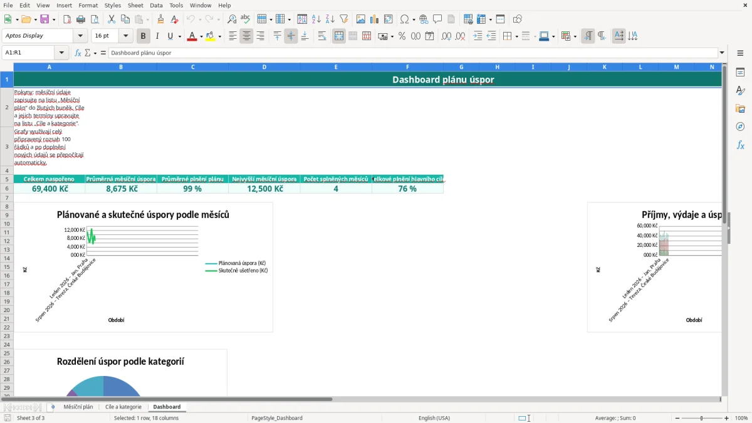
Task: Open the Format menu
Action: click(x=88, y=5)
